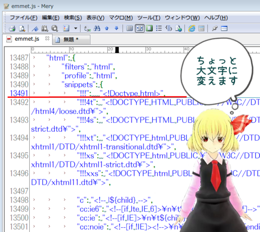This screenshot has width=260, height=232.
Task: Click the blue binoculars Find icon
Action: 97,28
